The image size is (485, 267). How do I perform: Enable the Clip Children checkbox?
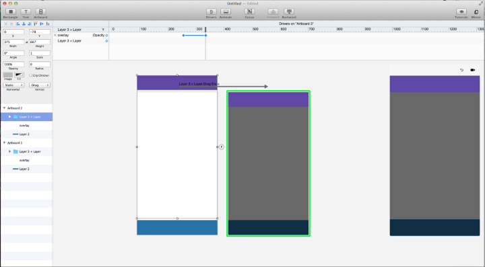click(30, 75)
